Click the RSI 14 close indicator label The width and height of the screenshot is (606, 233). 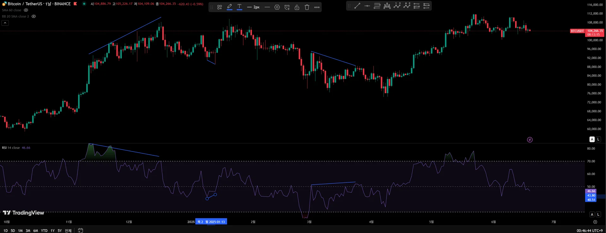(11, 148)
